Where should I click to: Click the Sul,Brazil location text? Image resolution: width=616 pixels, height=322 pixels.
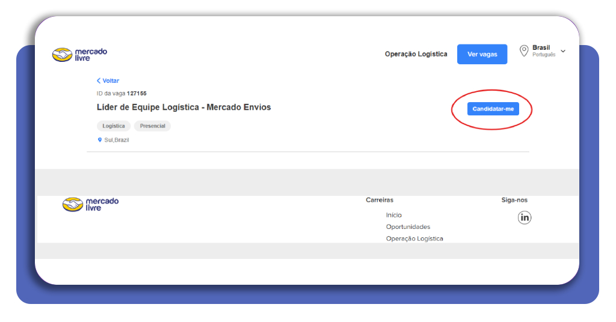click(117, 140)
